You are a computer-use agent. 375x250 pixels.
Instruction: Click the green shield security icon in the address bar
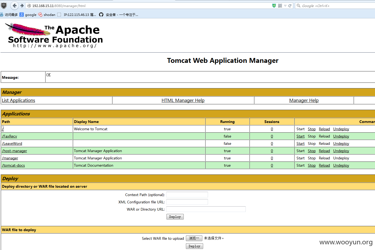click(x=274, y=6)
